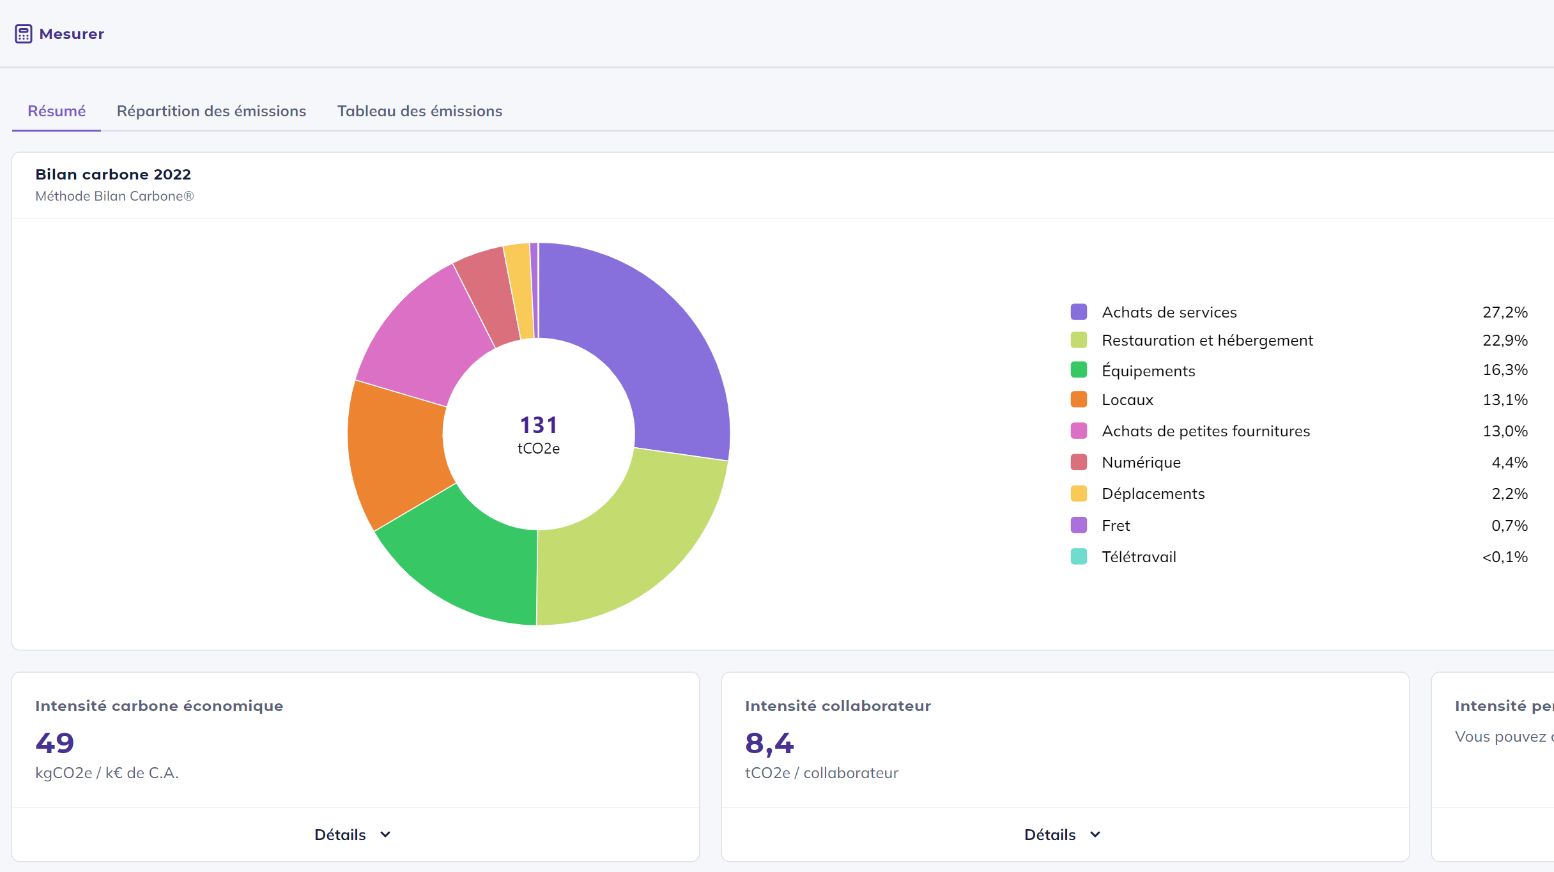Click the Numérique legend square
This screenshot has height=872, width=1554.
(x=1079, y=463)
